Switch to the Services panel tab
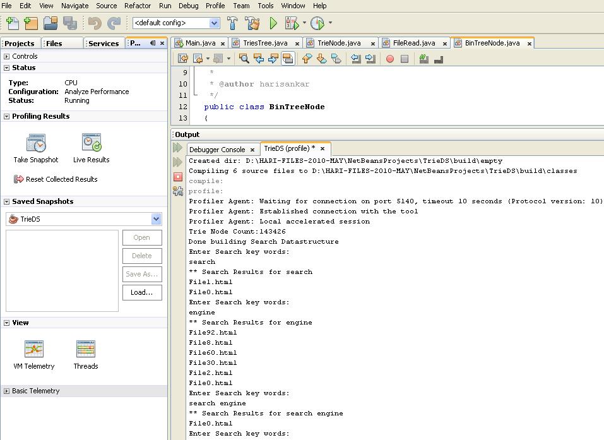This screenshot has width=604, height=440. 102,43
